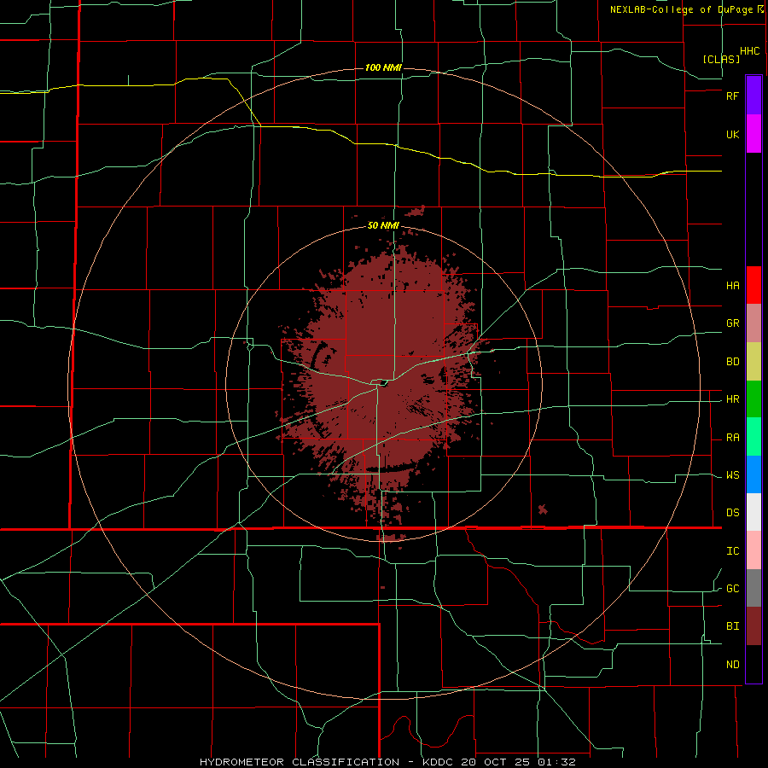Click the "HR" legend label
Image resolution: width=768 pixels, height=768 pixels.
click(x=732, y=399)
